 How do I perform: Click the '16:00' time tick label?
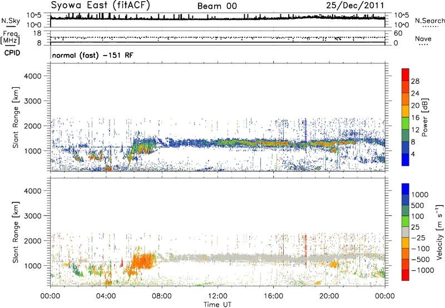pyautogui.click(x=273, y=296)
